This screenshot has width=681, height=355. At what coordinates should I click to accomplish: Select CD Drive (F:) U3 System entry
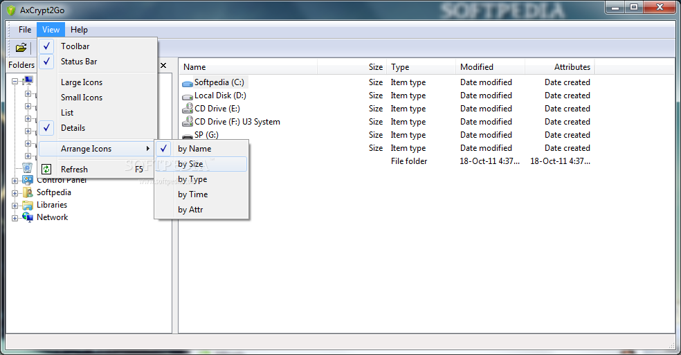tap(237, 122)
